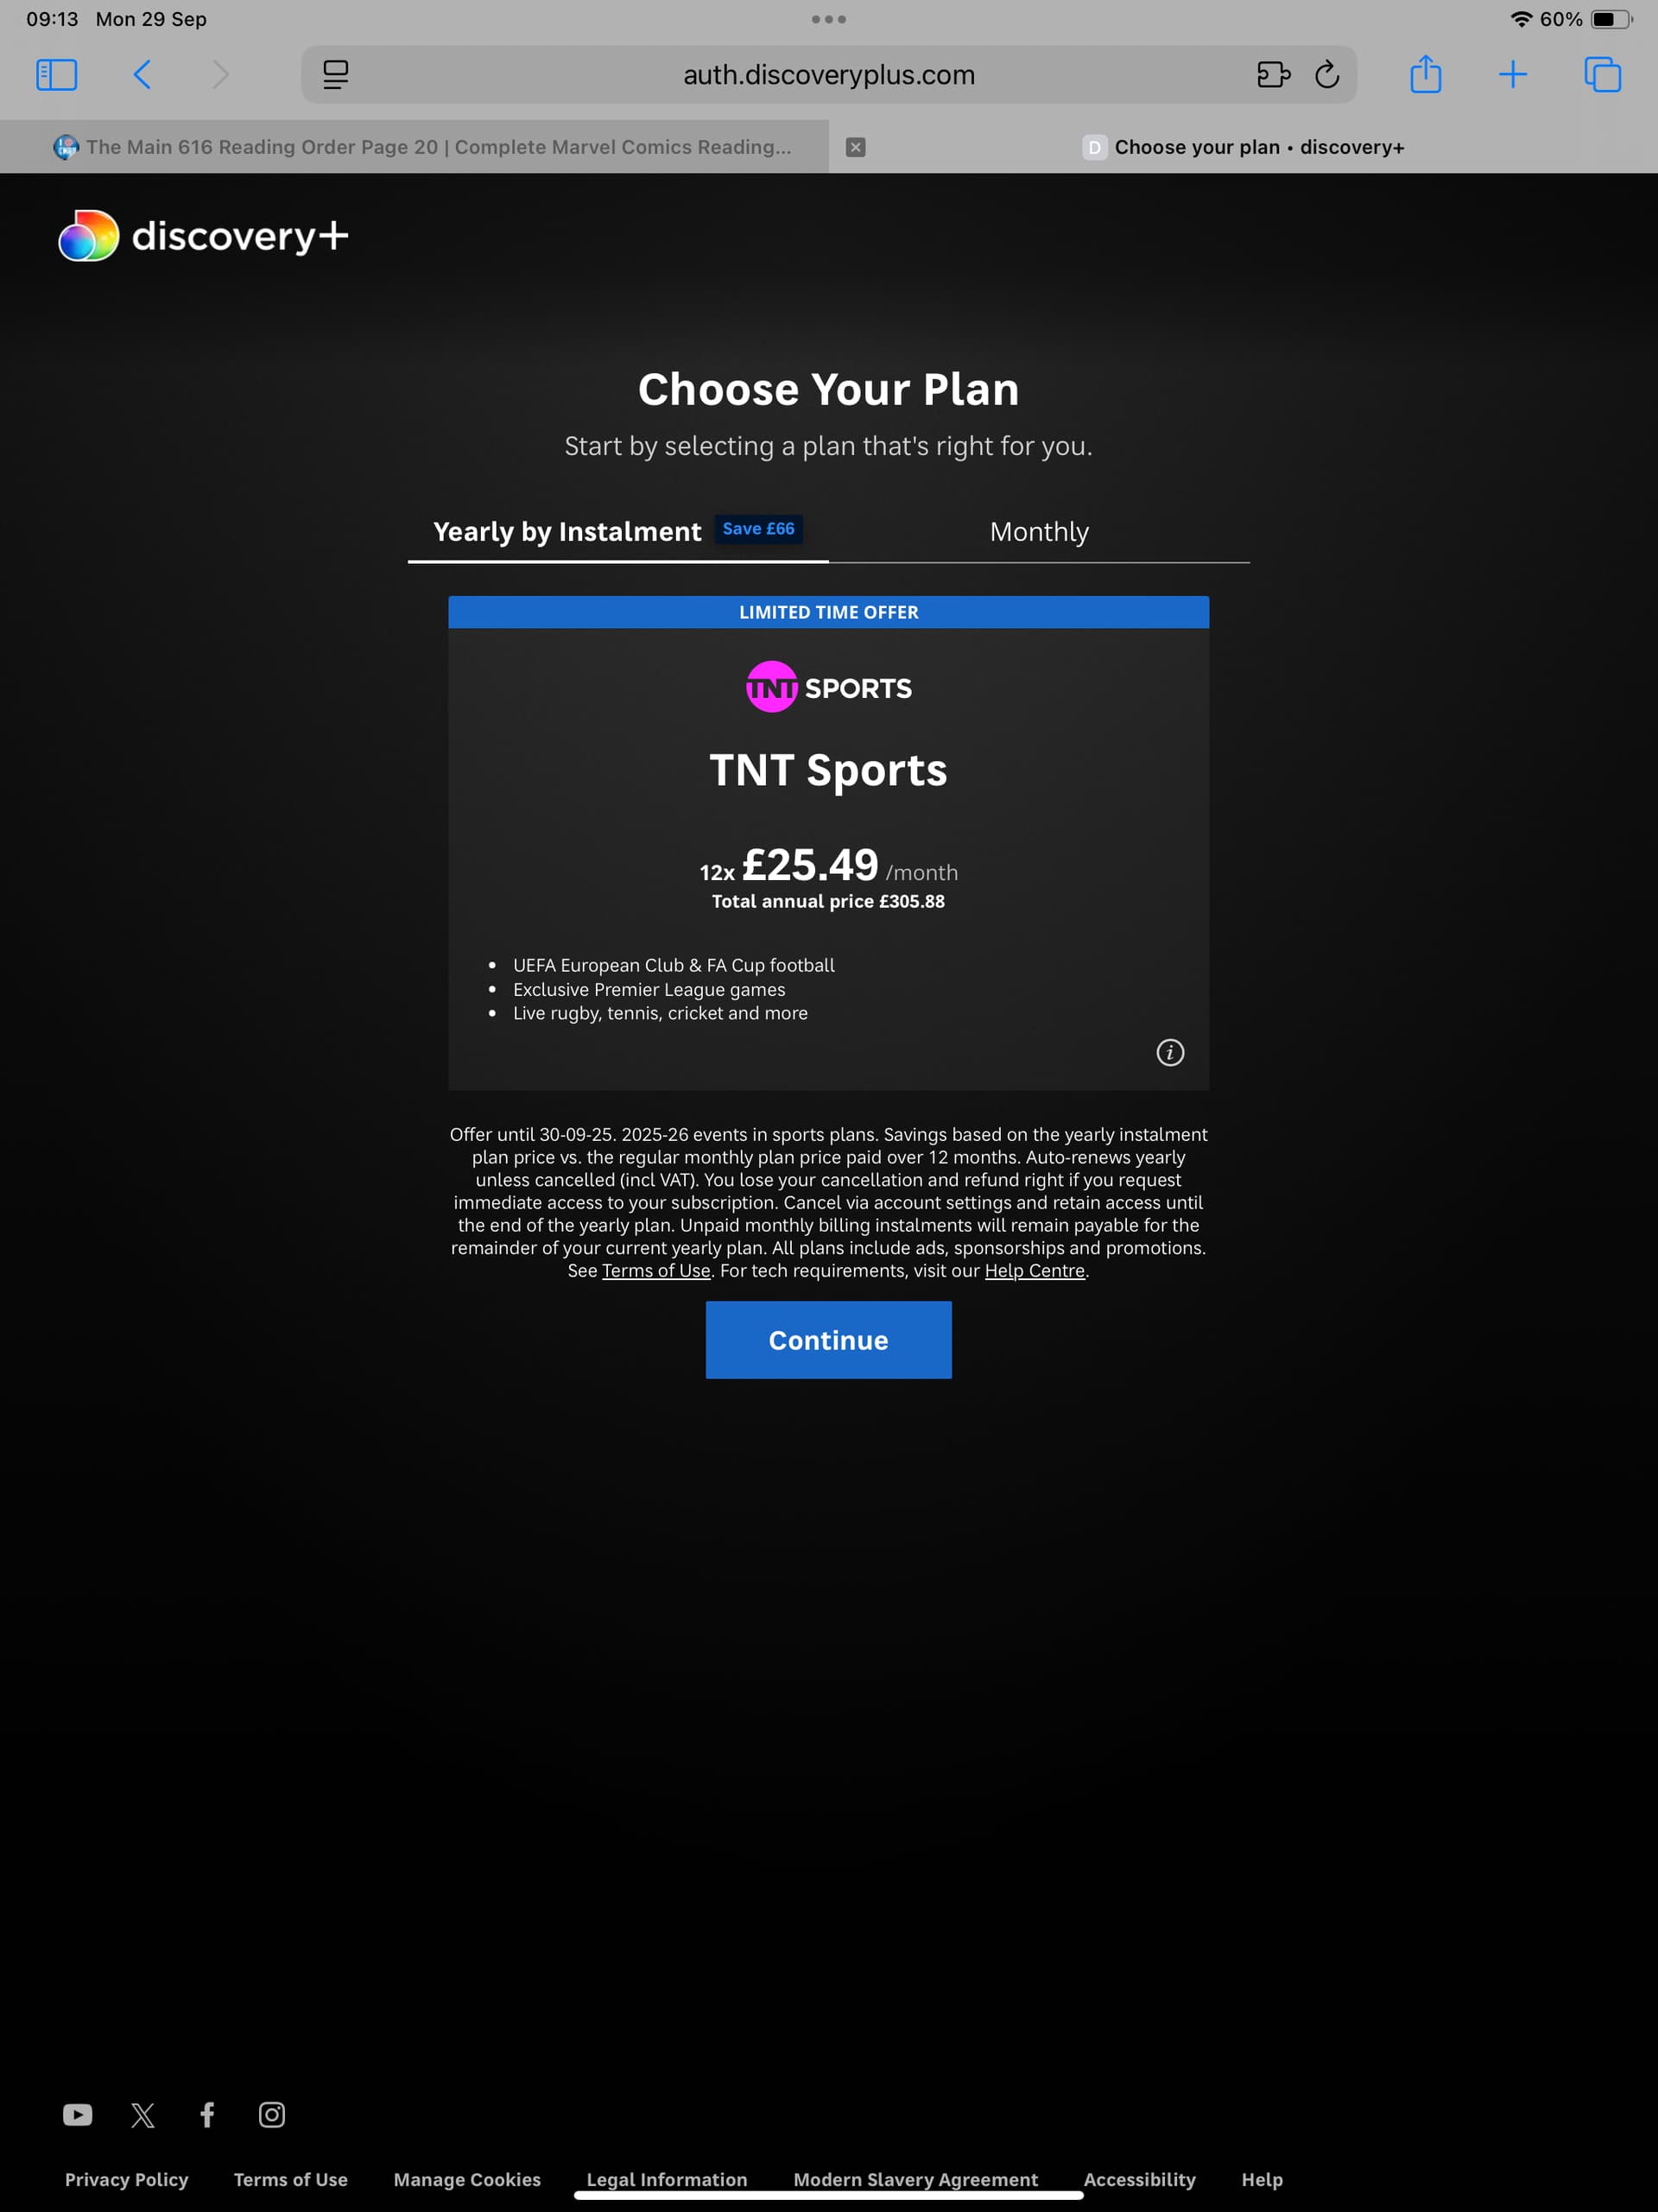Open a new tab with plus icon
The width and height of the screenshot is (1658, 2212).
coord(1513,75)
